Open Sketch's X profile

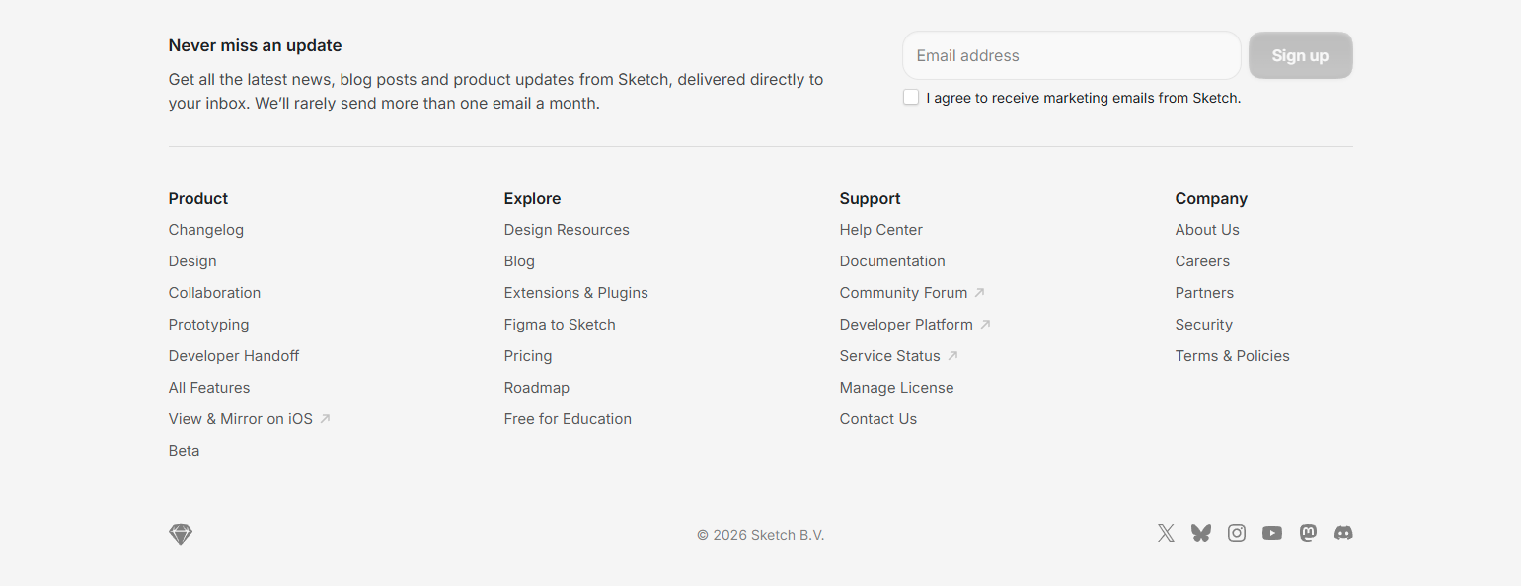click(x=1166, y=533)
